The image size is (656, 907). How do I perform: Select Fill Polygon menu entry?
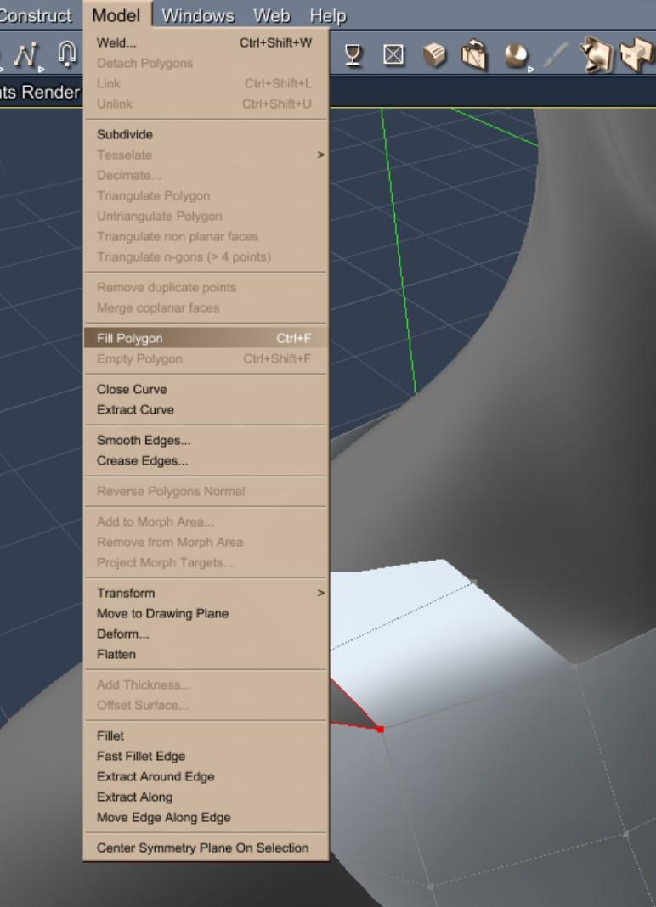pyautogui.click(x=206, y=338)
